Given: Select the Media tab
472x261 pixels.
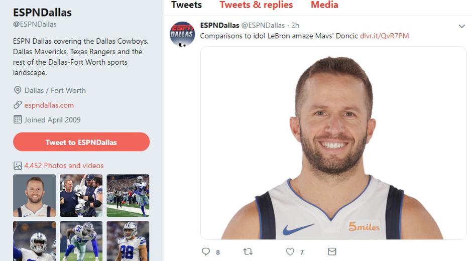Looking at the screenshot, I should (324, 5).
